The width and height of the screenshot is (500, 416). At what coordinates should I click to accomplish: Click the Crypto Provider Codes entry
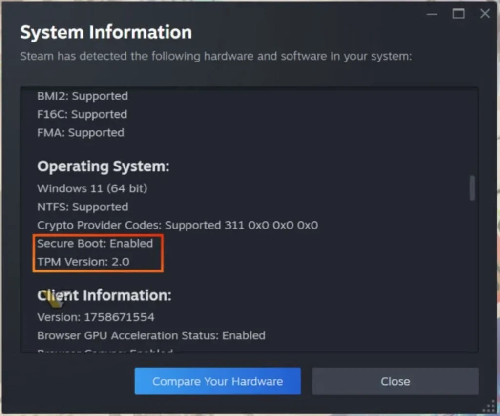tap(177, 225)
